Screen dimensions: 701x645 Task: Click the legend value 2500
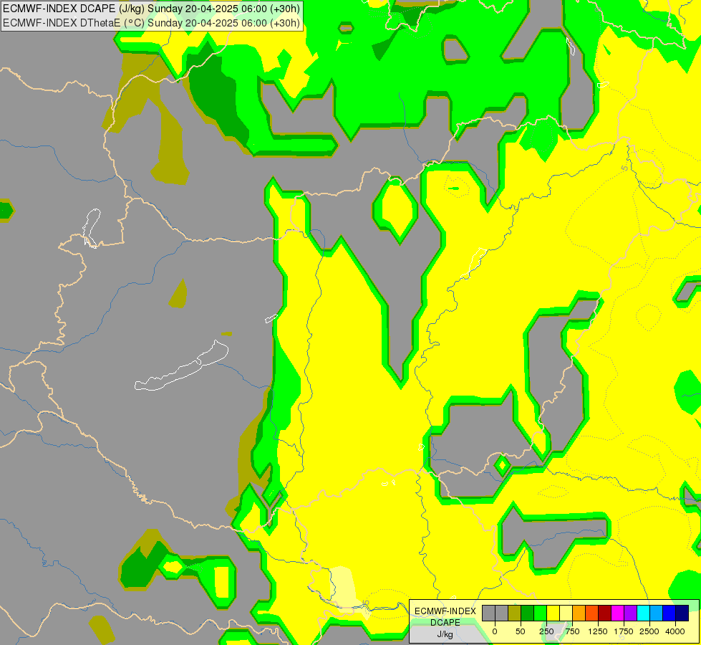pyautogui.click(x=649, y=631)
